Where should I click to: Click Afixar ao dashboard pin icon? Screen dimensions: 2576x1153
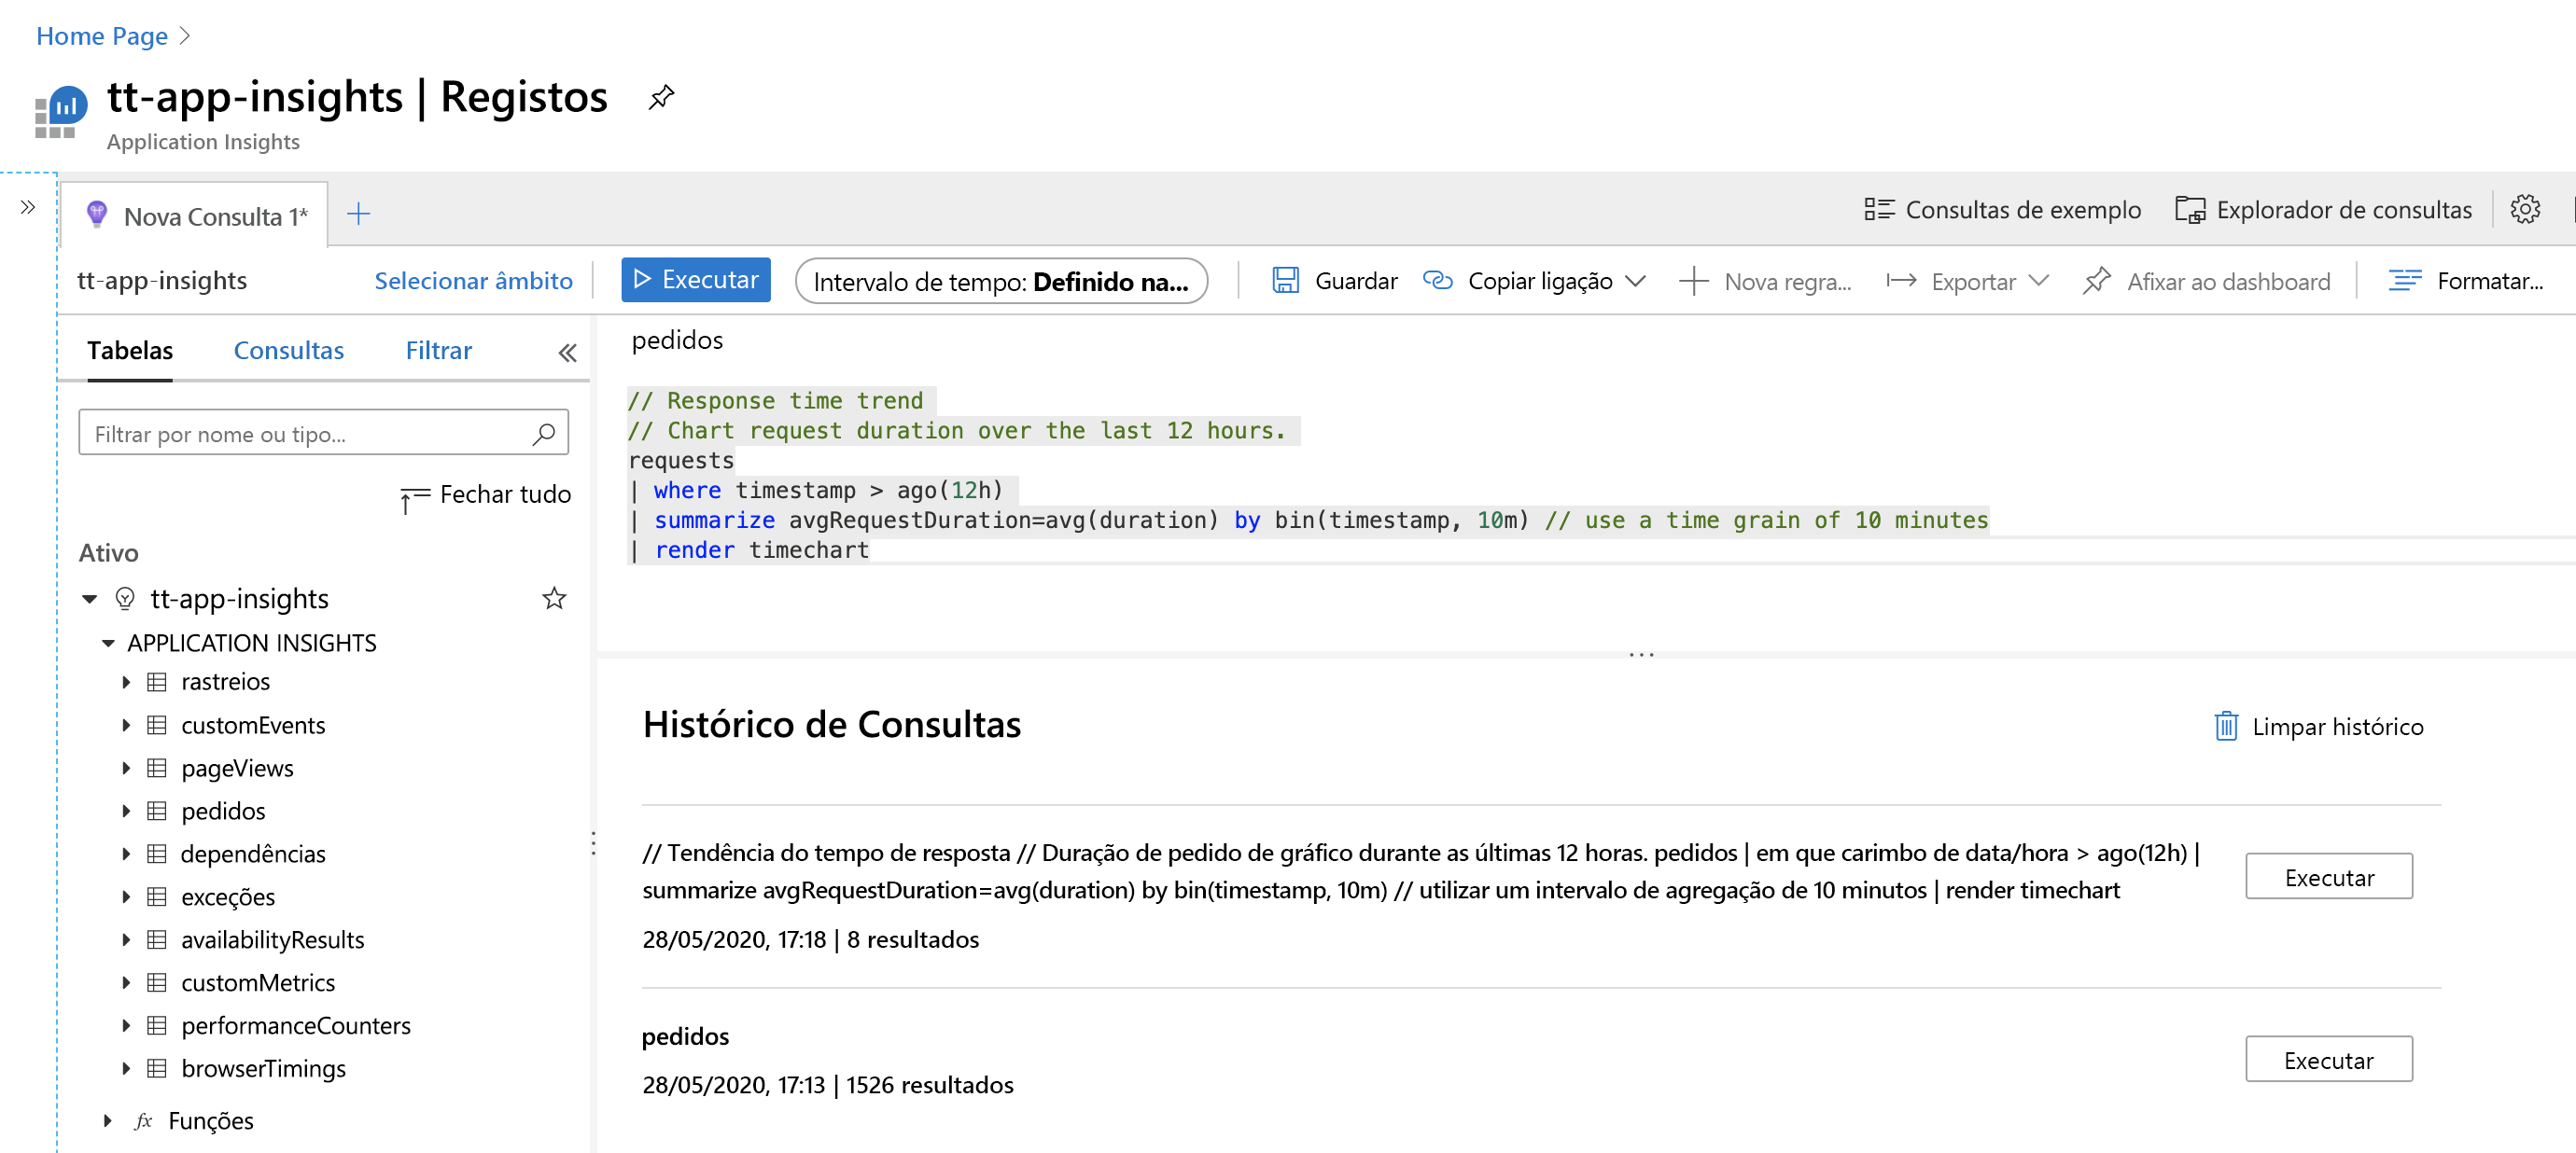click(2096, 281)
